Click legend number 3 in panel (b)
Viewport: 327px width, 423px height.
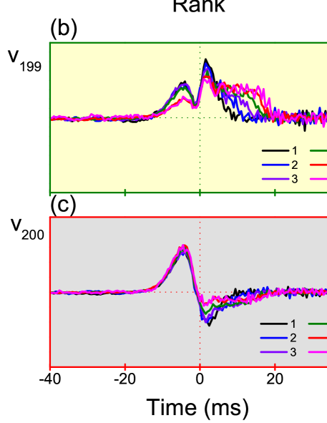coord(295,179)
